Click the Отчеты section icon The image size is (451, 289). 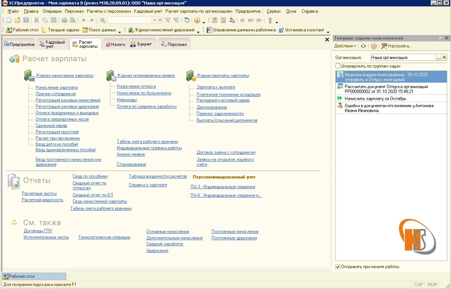14,181
